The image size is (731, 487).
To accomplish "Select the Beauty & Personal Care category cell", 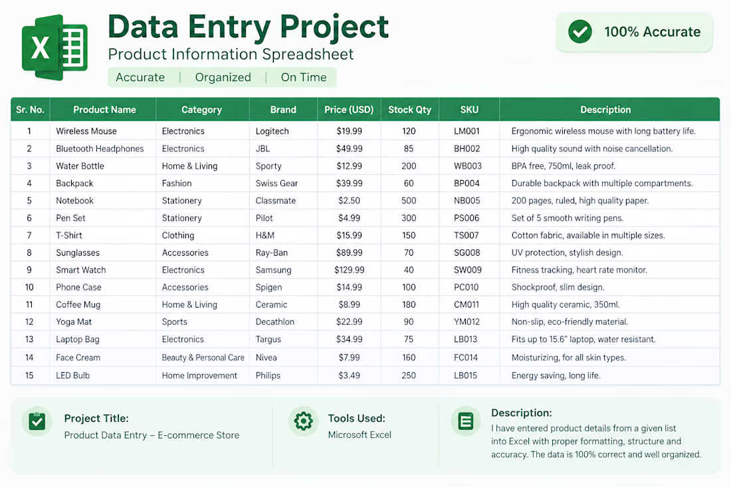I will click(203, 357).
